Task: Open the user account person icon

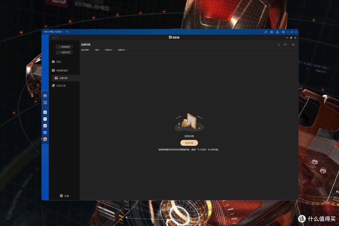Action: (x=277, y=32)
